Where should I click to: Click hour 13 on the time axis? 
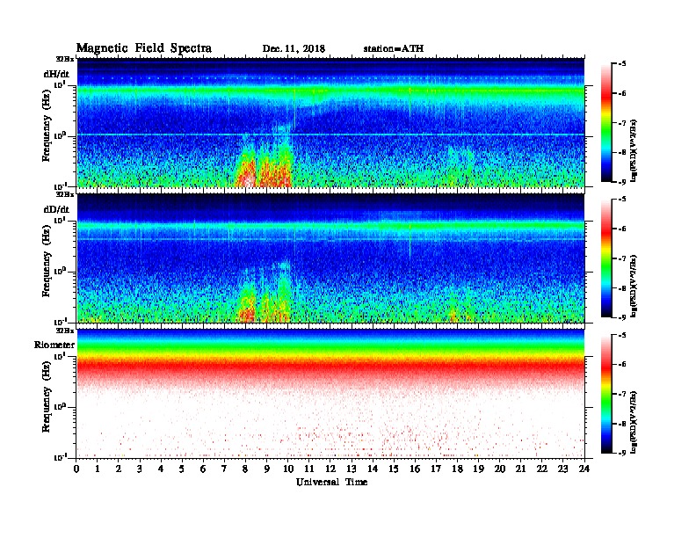click(x=352, y=469)
